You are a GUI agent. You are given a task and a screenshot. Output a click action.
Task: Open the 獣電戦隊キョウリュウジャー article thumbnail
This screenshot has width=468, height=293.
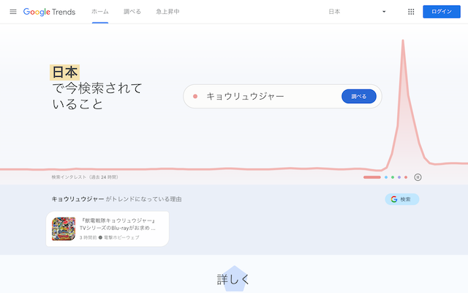click(64, 229)
